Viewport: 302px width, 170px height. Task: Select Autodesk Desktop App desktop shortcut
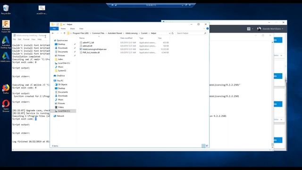pos(6,42)
